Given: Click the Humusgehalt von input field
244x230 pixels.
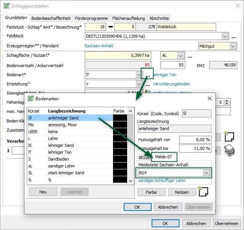Looking at the screenshot, I should pos(195,140).
